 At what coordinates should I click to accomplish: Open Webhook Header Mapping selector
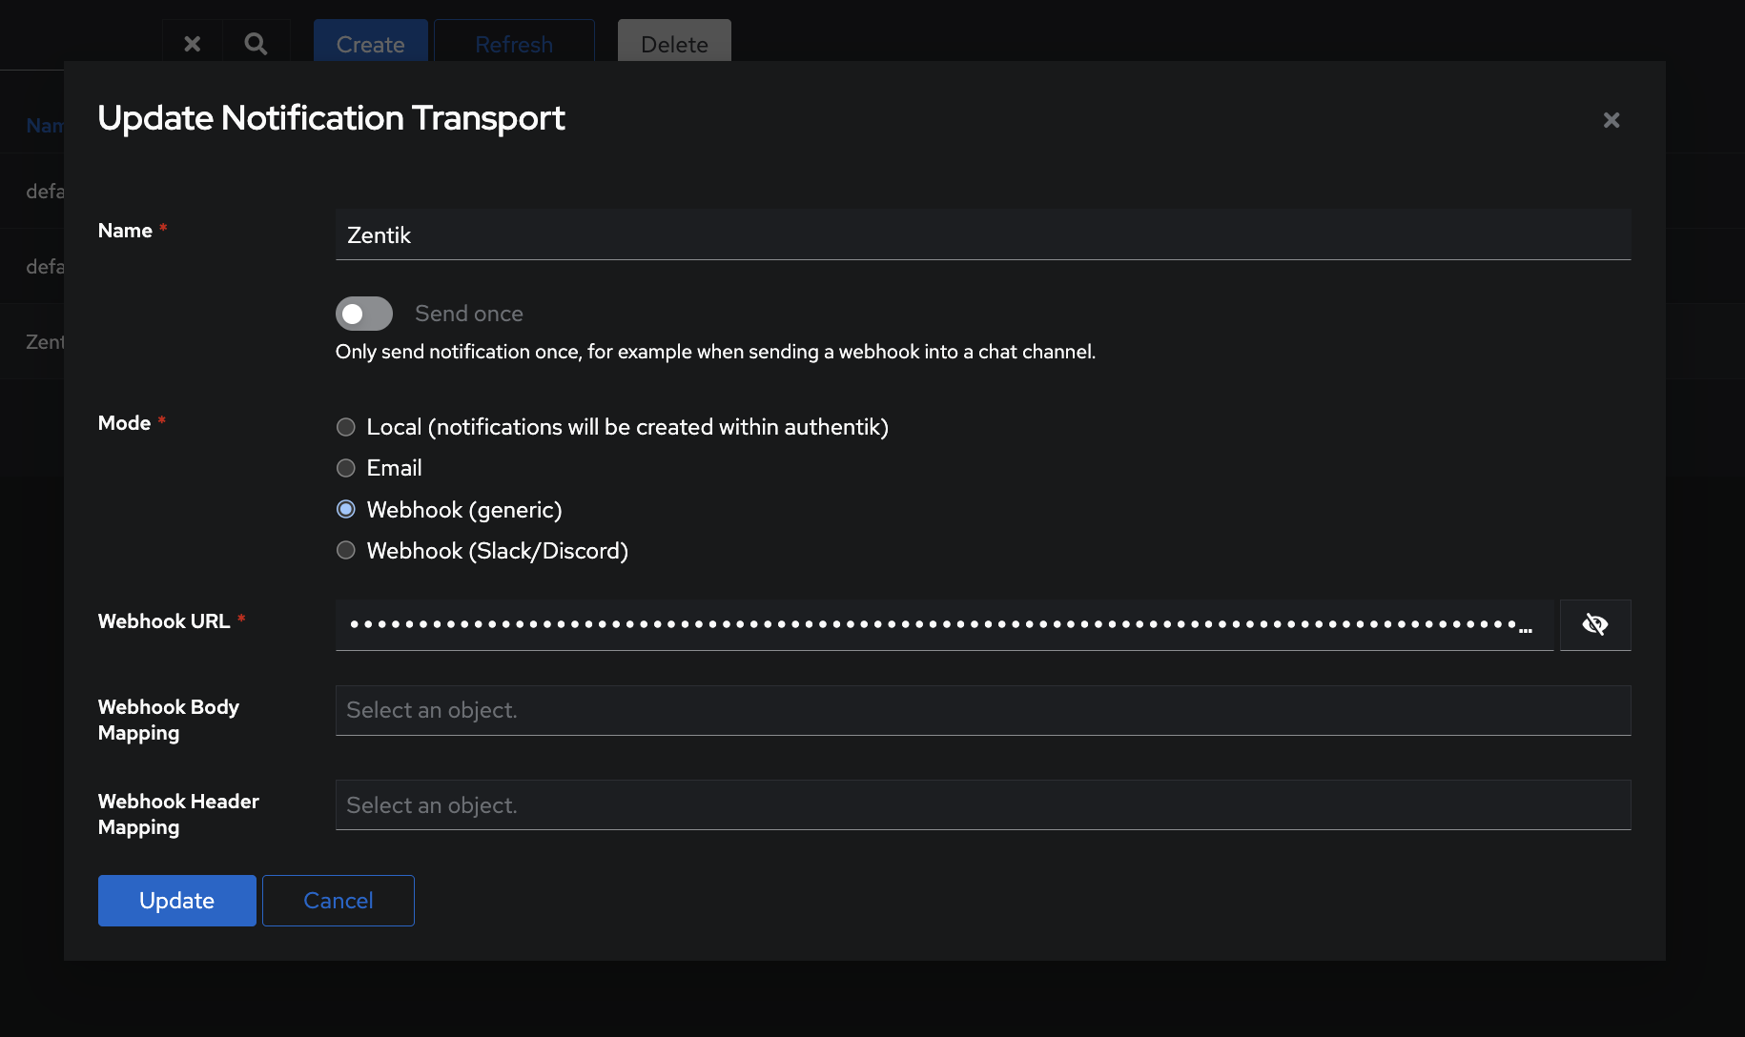[982, 805]
